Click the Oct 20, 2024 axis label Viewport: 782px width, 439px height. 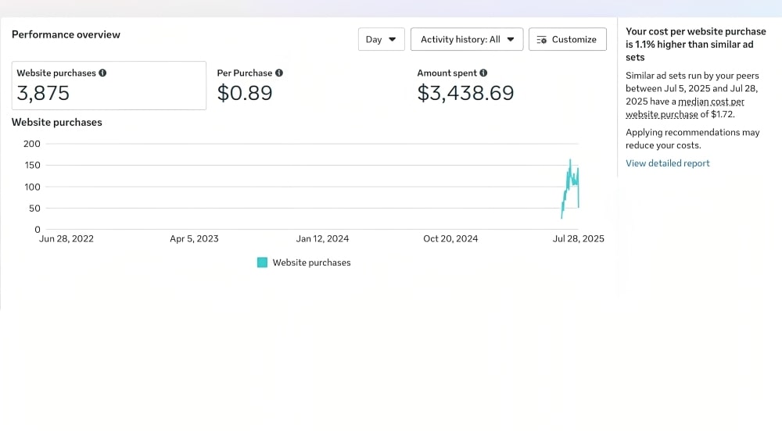(x=450, y=239)
